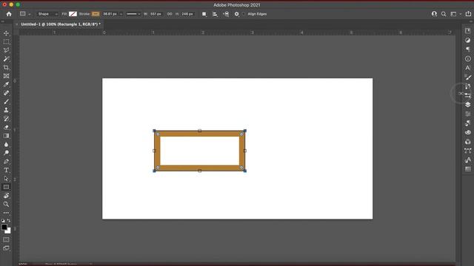The image size is (474, 266).
Task: Open the stroke type line style dropdown
Action: point(133,14)
